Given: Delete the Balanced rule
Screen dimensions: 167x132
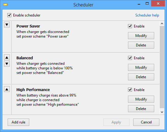Looking at the screenshot, I should pos(141,77).
